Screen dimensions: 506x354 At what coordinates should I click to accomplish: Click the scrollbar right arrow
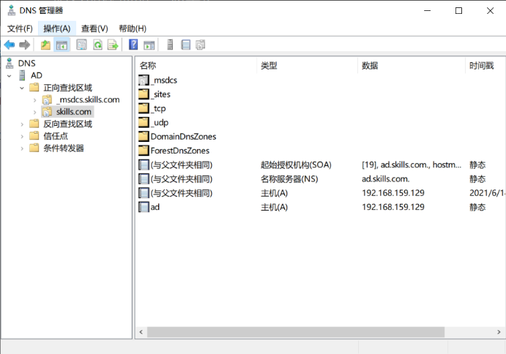coord(499,332)
